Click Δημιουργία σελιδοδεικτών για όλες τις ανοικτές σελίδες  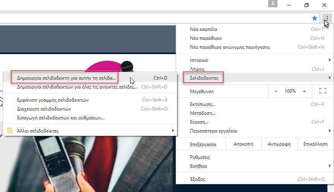(x=90, y=87)
